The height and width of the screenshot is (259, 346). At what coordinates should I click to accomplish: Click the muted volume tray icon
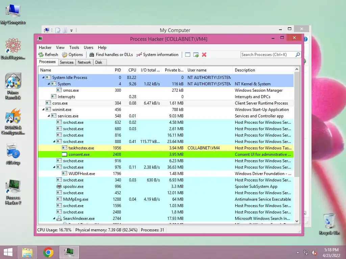click(314, 253)
